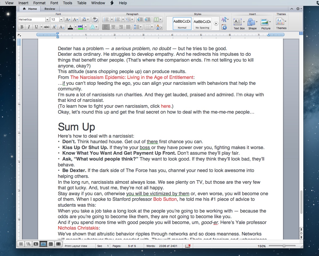Viewport: 319px width, 256px height.
Task: Apply superscript formatting
Action: [54, 27]
